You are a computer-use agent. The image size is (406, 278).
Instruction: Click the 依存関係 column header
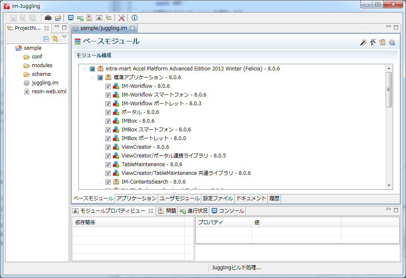pyautogui.click(x=128, y=222)
